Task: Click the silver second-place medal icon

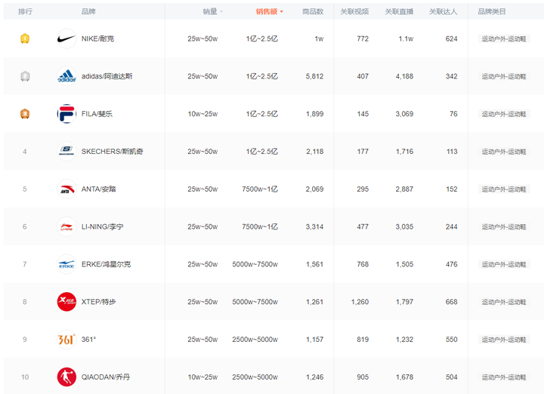Action: coord(25,76)
